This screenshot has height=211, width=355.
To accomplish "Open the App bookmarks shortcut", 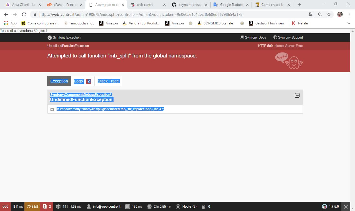I will click(10, 23).
